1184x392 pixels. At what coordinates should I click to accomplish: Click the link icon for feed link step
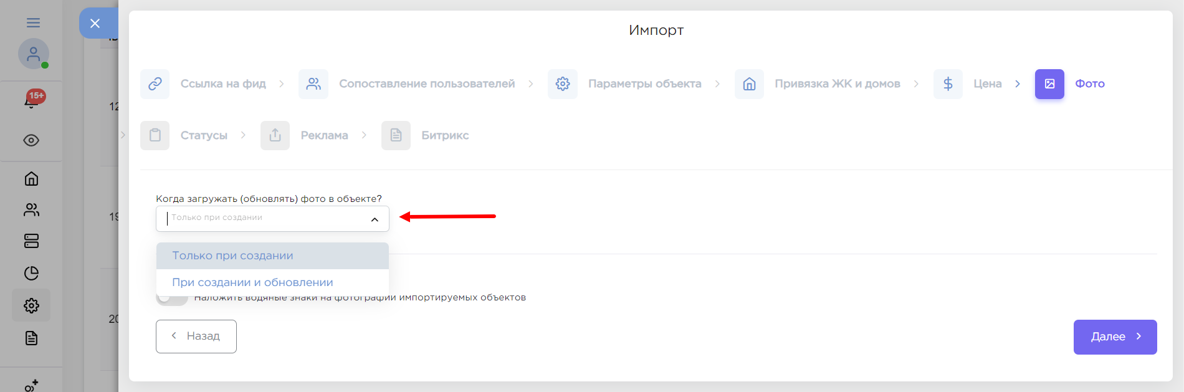(155, 84)
